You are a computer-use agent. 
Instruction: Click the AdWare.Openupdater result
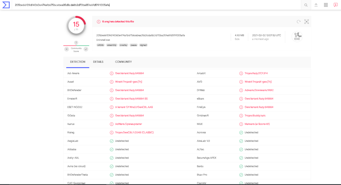coord(128,124)
